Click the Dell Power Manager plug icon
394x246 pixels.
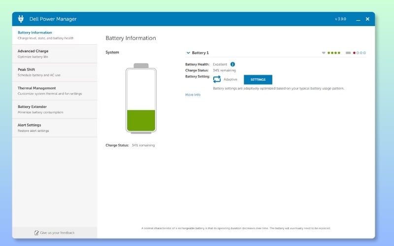coord(21,19)
